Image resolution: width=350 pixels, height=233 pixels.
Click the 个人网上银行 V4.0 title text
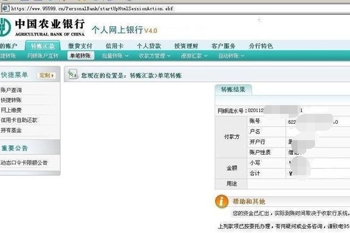pos(124,30)
